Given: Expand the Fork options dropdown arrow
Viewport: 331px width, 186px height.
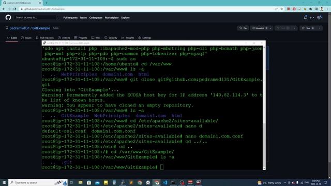Looking at the screenshot, I should [x=295, y=28].
